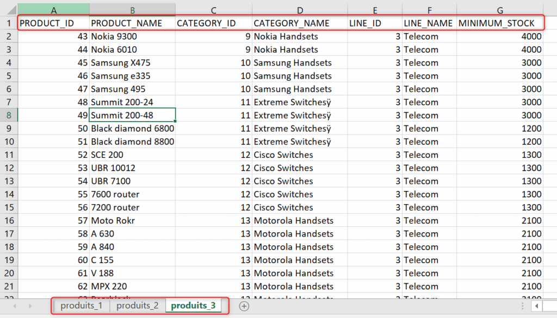Click the horizontal scrollbar left arrow
The image size is (557, 318).
point(536,306)
